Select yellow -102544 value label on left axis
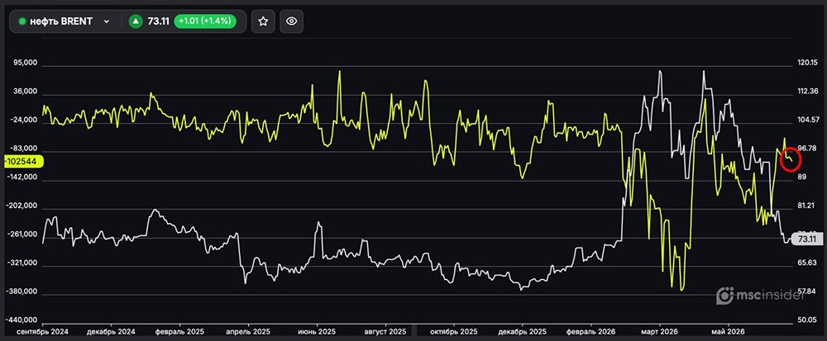827x341 pixels. pos(24,162)
